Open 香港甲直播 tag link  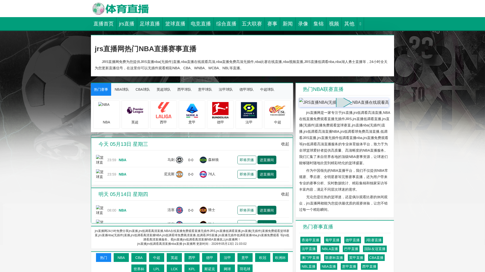[310, 240]
